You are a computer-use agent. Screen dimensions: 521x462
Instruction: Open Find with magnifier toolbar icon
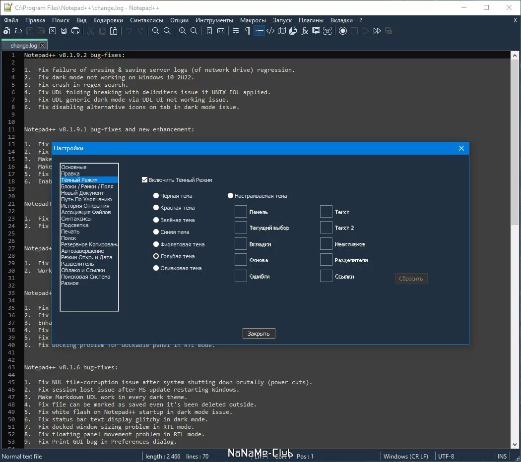point(155,31)
